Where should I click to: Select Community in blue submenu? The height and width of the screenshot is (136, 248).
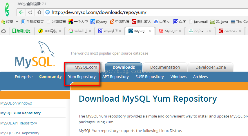[x=50, y=77]
